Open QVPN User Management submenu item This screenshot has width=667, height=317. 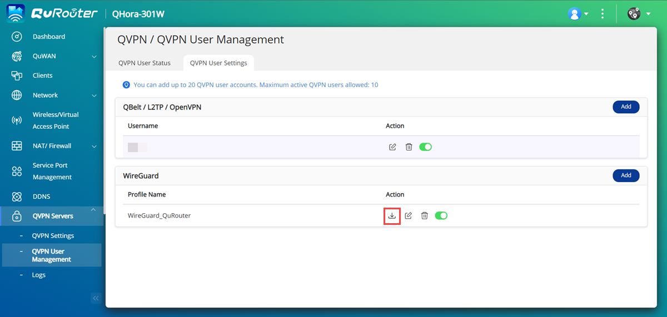click(52, 255)
